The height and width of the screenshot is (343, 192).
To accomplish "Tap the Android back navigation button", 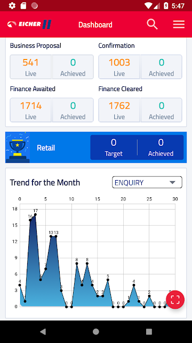I will tap(43, 332).
